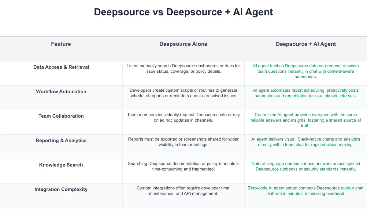This screenshot has height=220, width=367.
Task: Click the 'Workflow Automation' row label
Action: [x=61, y=91]
